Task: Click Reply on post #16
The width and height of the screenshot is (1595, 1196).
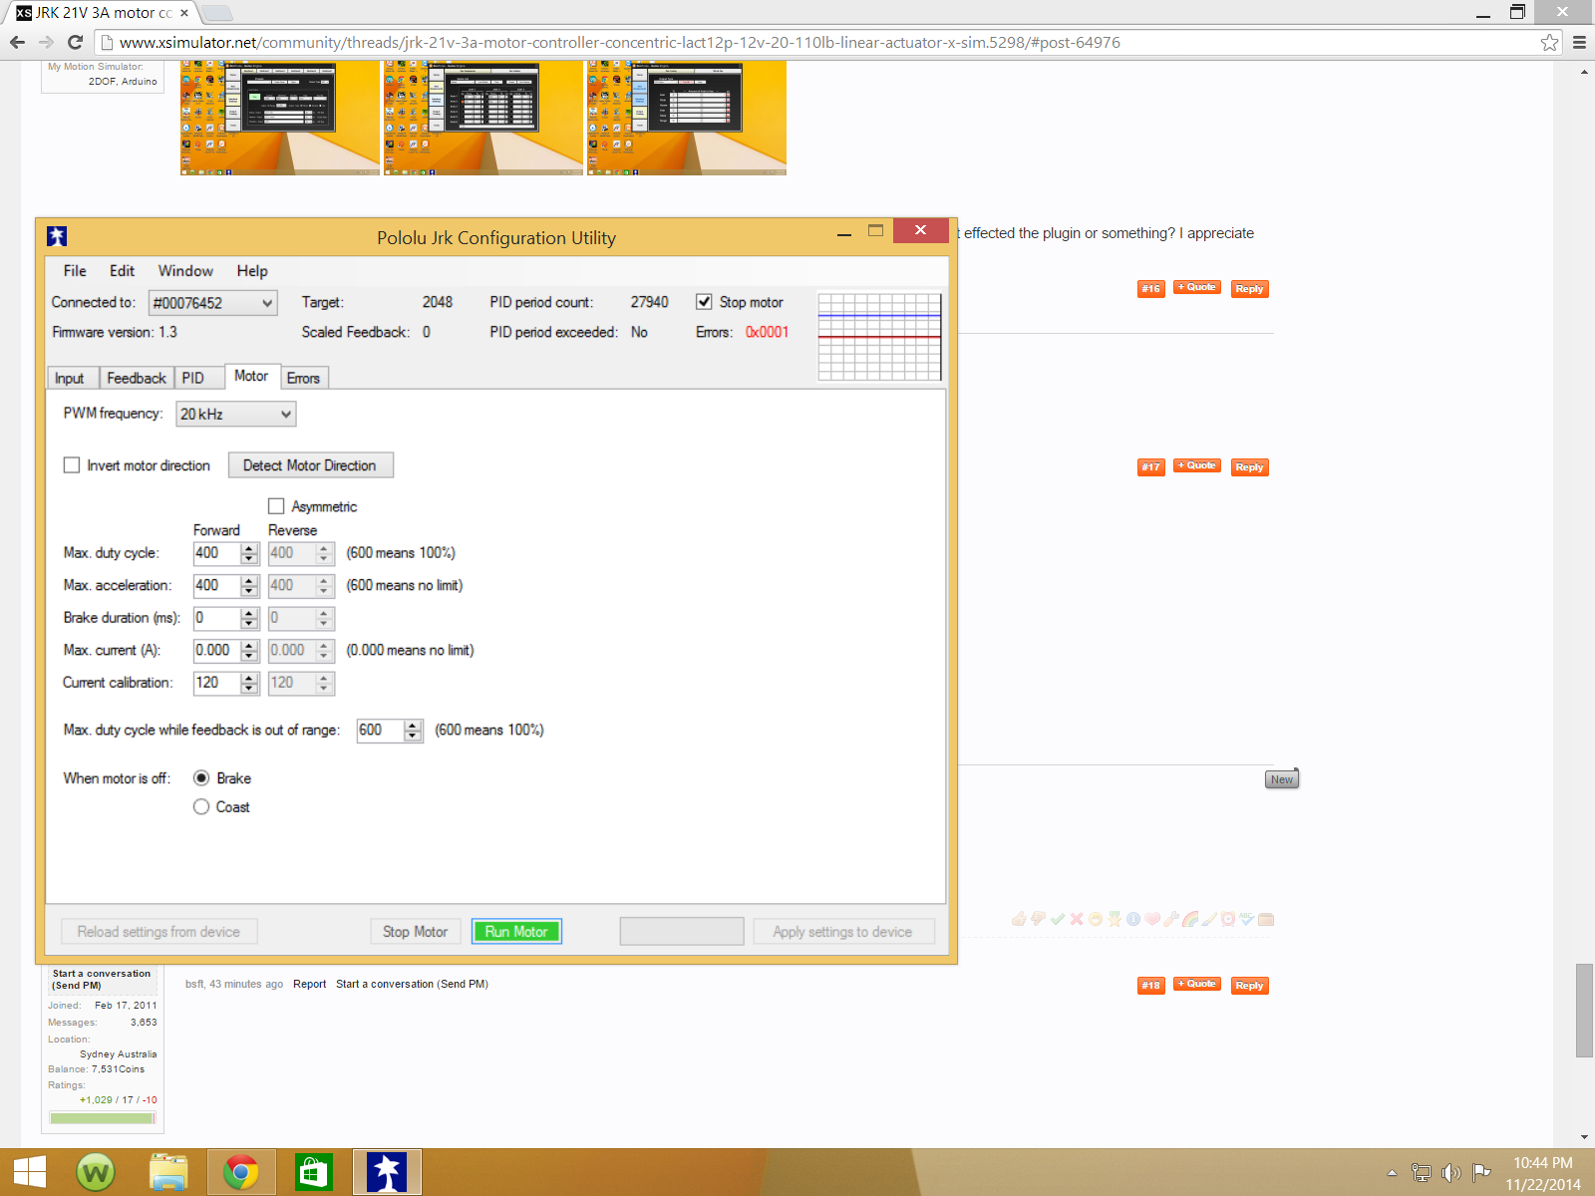Action: pyautogui.click(x=1249, y=289)
